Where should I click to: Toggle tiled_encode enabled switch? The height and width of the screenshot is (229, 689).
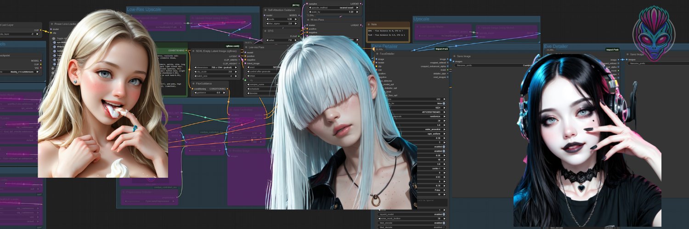443,223
